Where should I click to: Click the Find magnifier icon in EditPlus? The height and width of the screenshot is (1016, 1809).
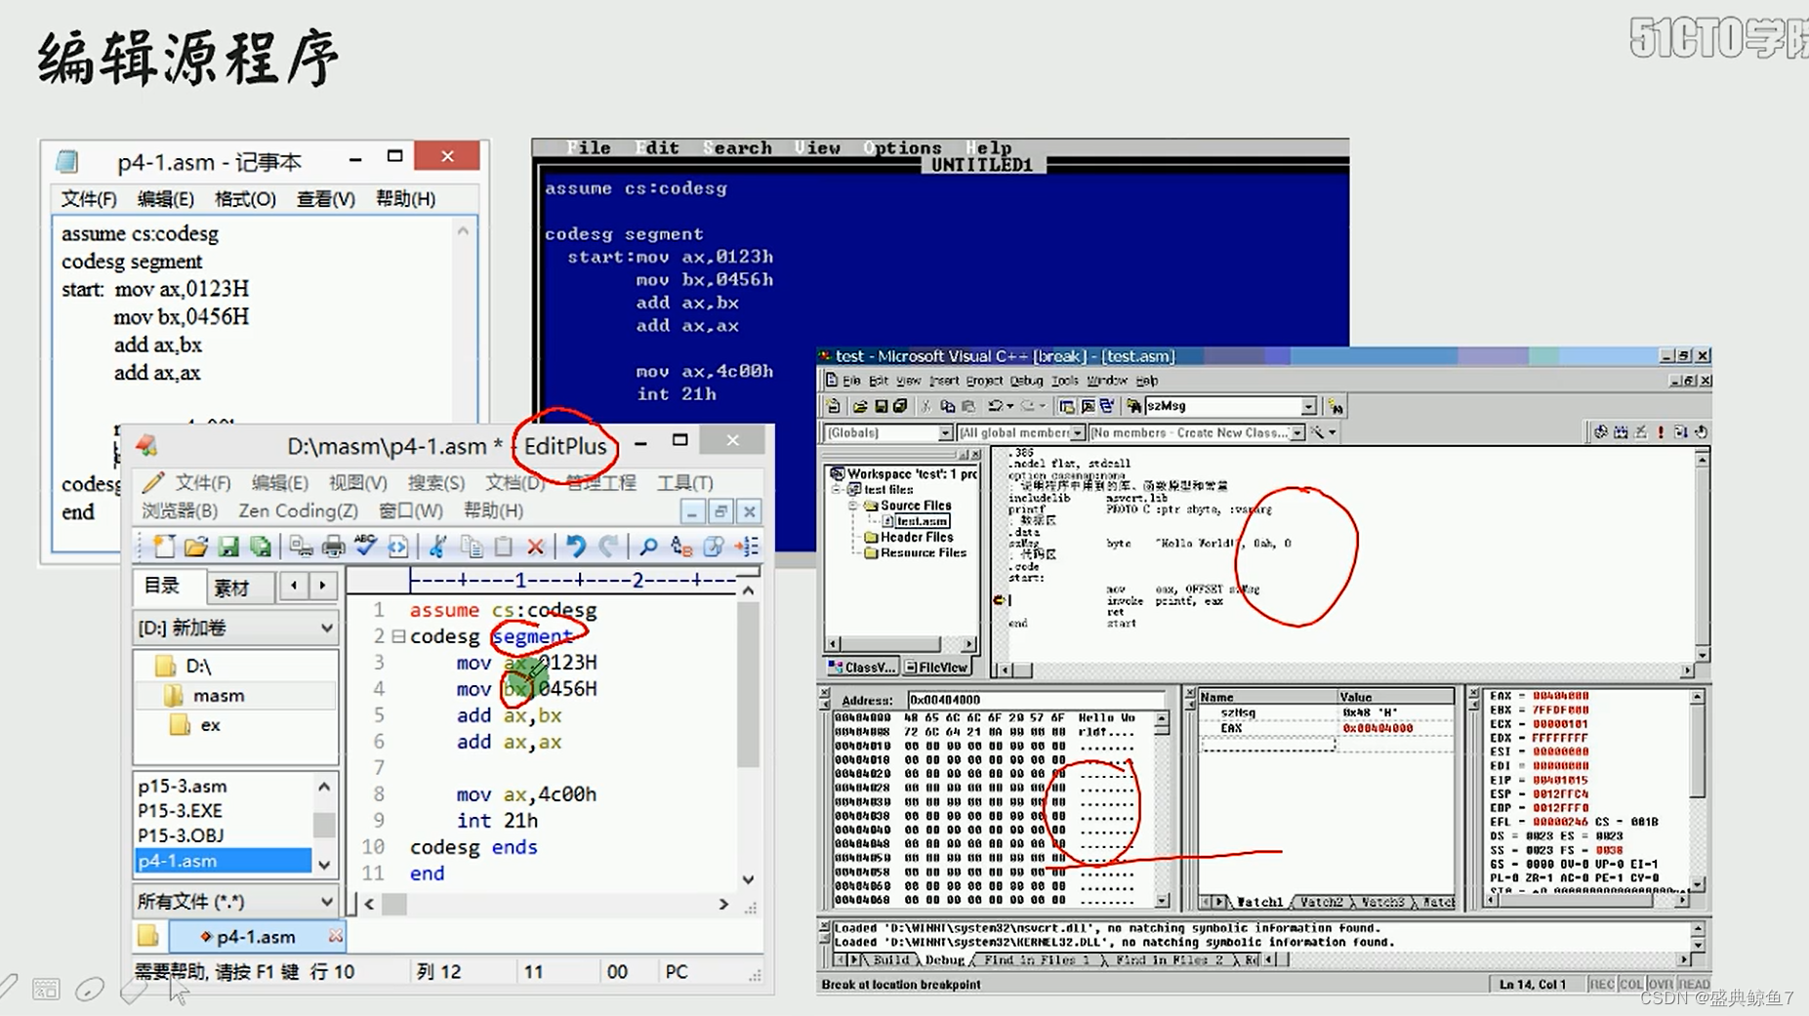tap(648, 547)
